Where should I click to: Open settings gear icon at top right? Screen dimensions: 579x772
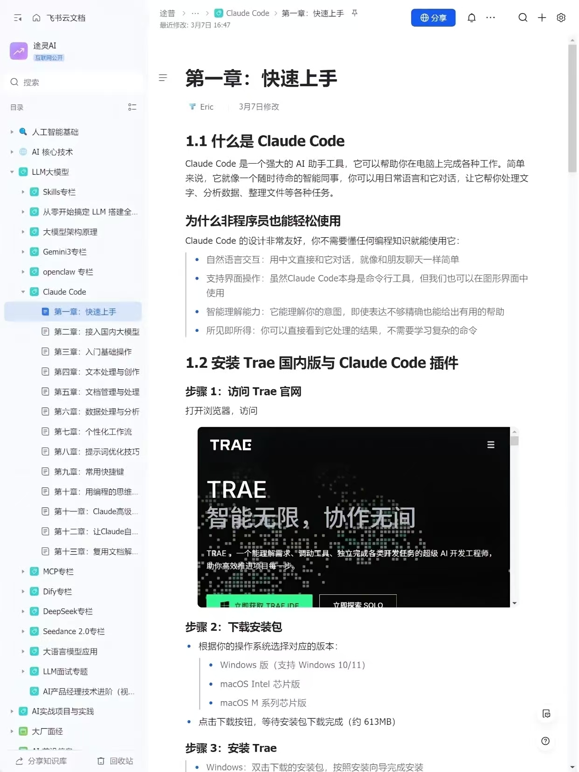[561, 18]
